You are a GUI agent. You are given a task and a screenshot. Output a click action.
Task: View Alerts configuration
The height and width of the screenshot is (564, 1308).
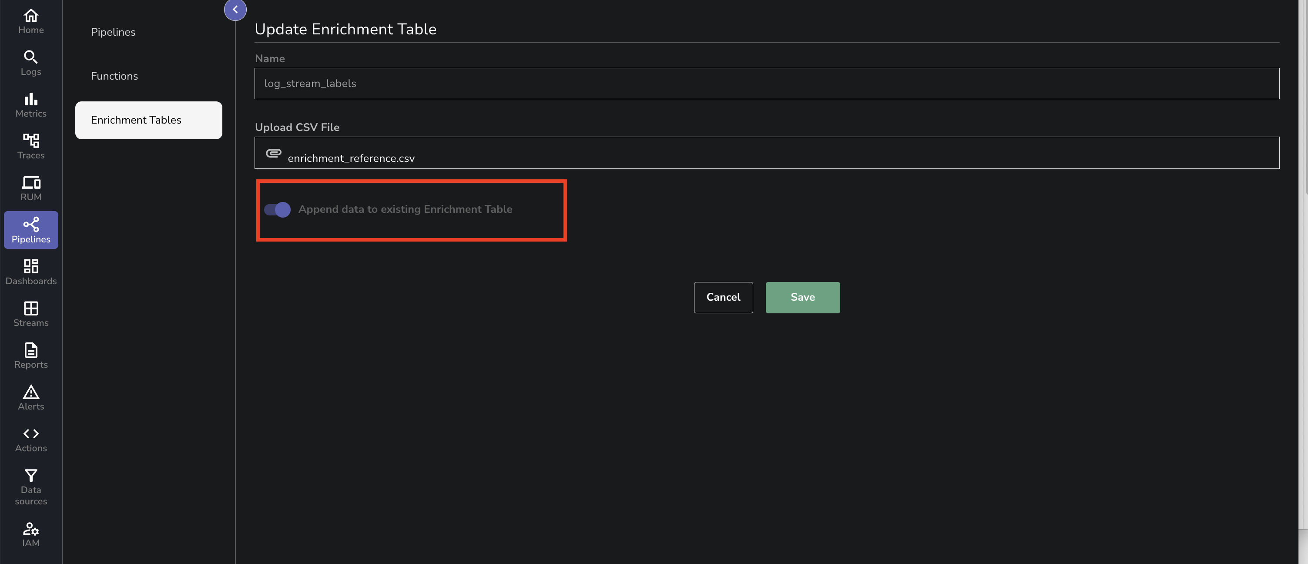pos(30,397)
